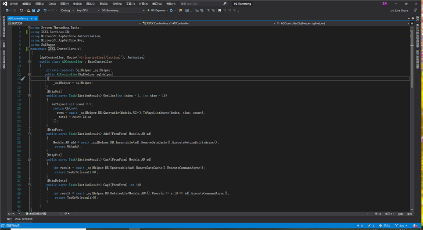Open the 文件(F) menu
The image size is (423, 230).
pyautogui.click(x=14, y=4)
